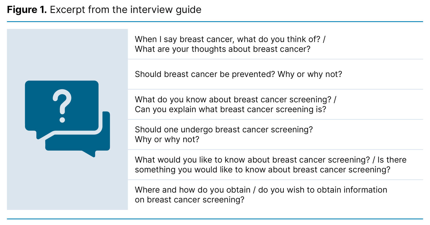Click "Should one undergo breast cancer screening?"
The width and height of the screenshot is (430, 225).
click(224, 130)
